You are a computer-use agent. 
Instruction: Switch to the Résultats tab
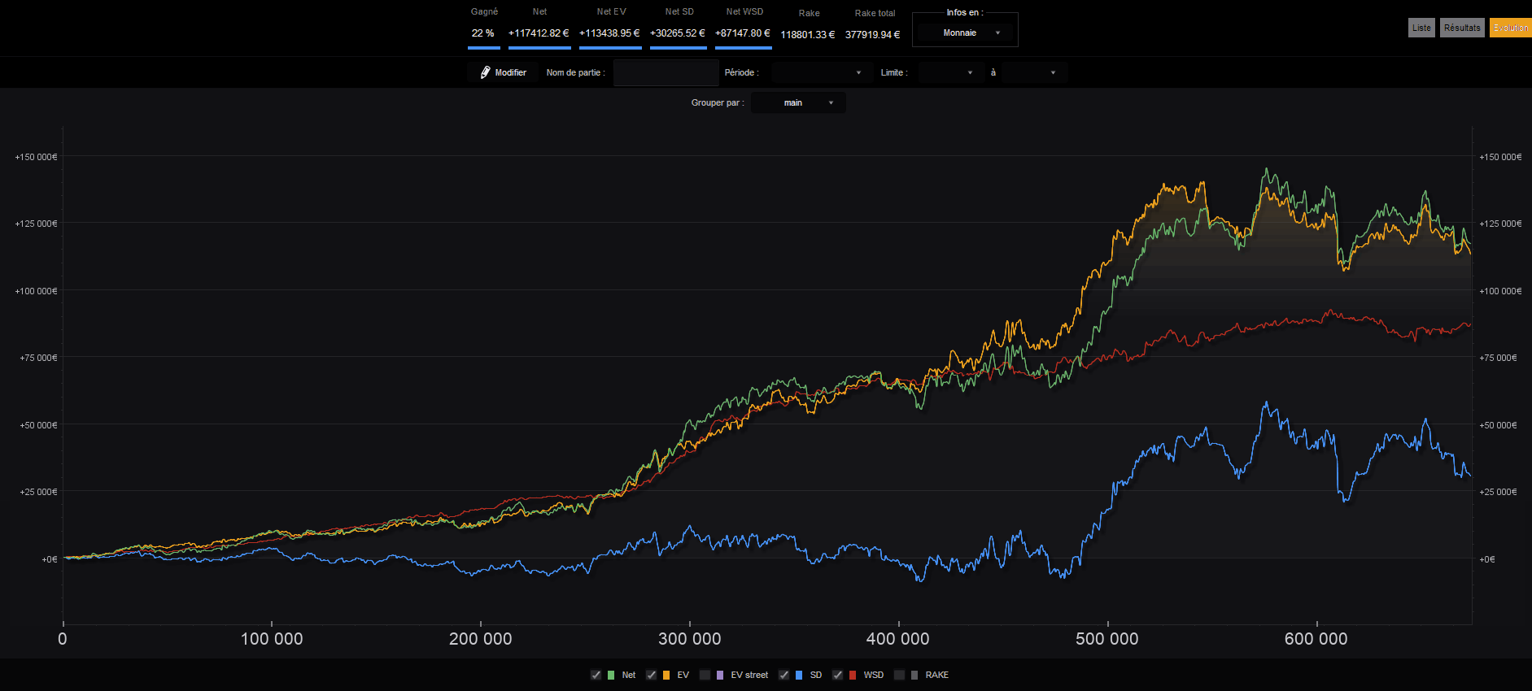(1462, 28)
